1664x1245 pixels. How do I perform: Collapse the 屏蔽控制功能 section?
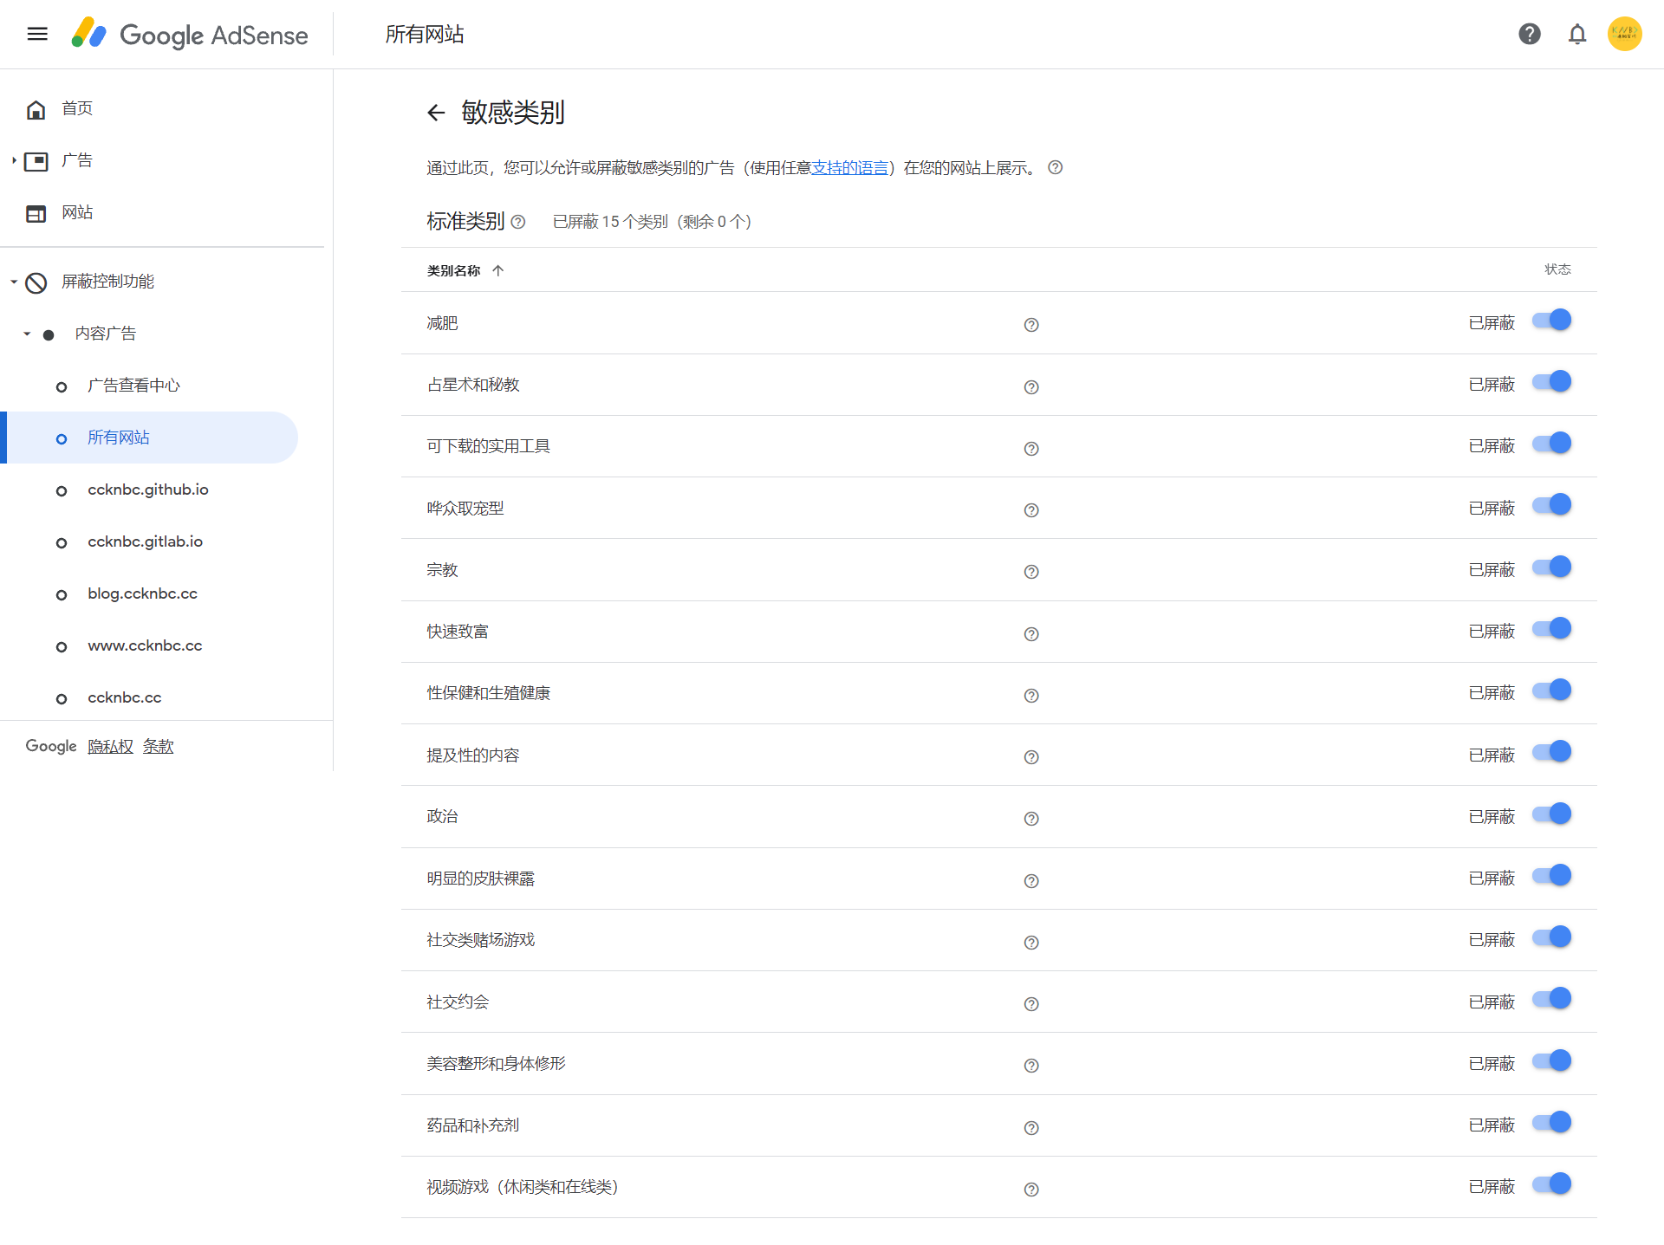pyautogui.click(x=13, y=282)
